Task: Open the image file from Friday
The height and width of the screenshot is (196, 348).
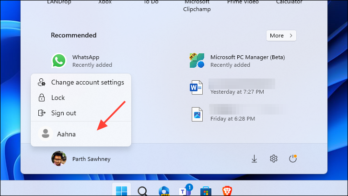Action: tap(237, 114)
